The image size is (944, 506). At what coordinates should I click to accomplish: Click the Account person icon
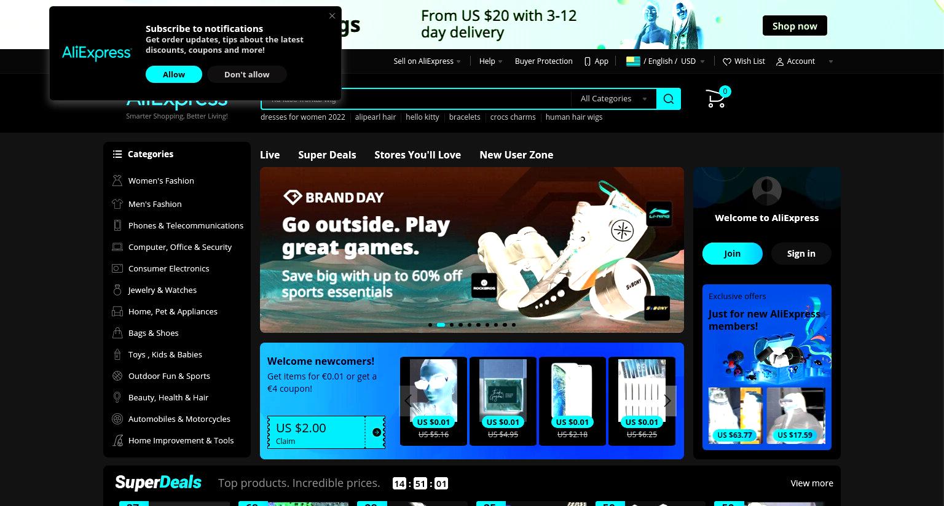coord(780,61)
